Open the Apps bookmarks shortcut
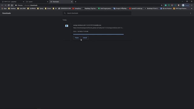Image resolution: width=194 pixels, height=109 pixels. pos(4,8)
